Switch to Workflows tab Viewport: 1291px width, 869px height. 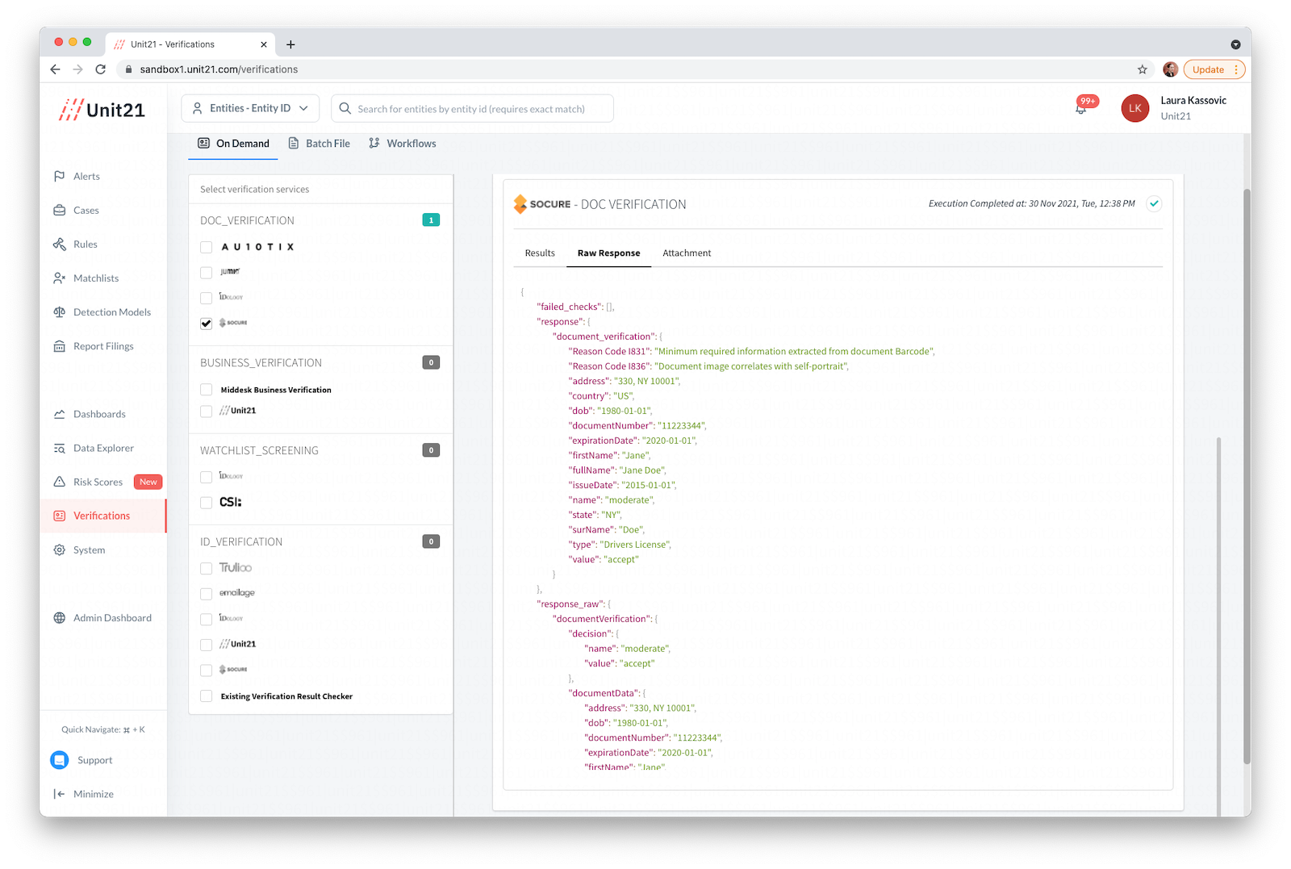click(x=403, y=144)
